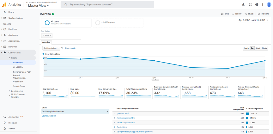Open the /basket.html link
Viewport: 273px width, 134px height.
[122, 127]
